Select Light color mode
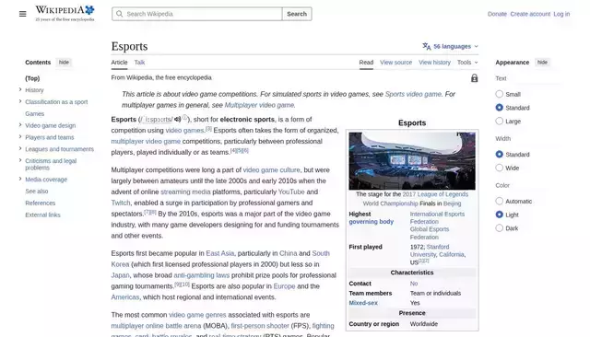590x337 pixels. 500,215
